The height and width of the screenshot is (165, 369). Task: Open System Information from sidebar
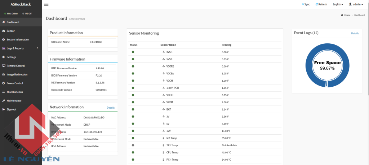click(x=18, y=40)
